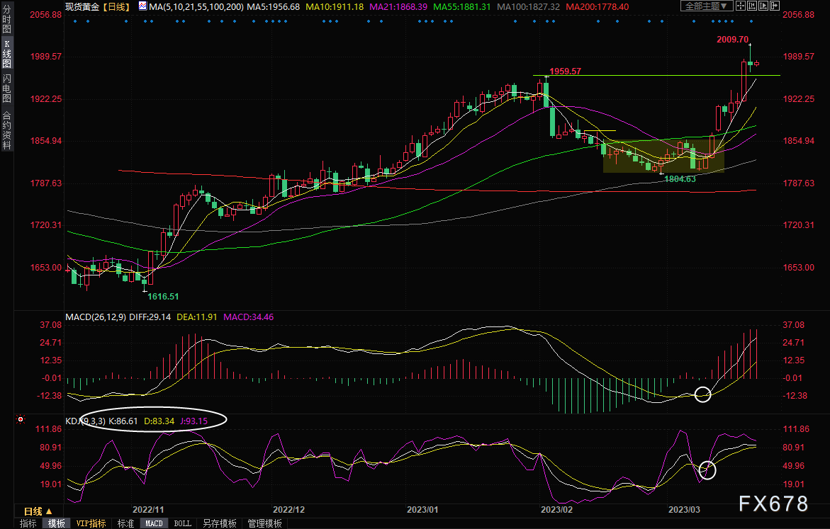This screenshot has width=830, height=529.
Task: Click the crosshair cursor icon
Action: [741, 6]
